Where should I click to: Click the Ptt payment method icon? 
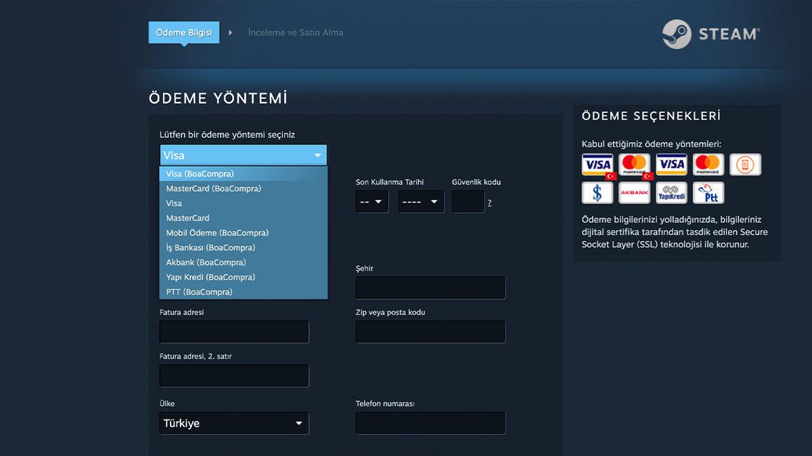[708, 193]
